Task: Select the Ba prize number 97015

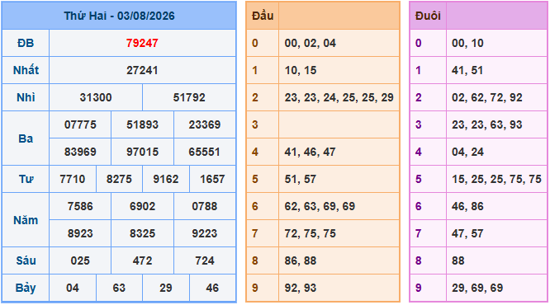Action: pyautogui.click(x=142, y=152)
